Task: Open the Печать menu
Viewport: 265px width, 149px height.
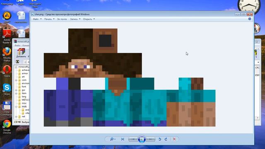Action: (49, 19)
